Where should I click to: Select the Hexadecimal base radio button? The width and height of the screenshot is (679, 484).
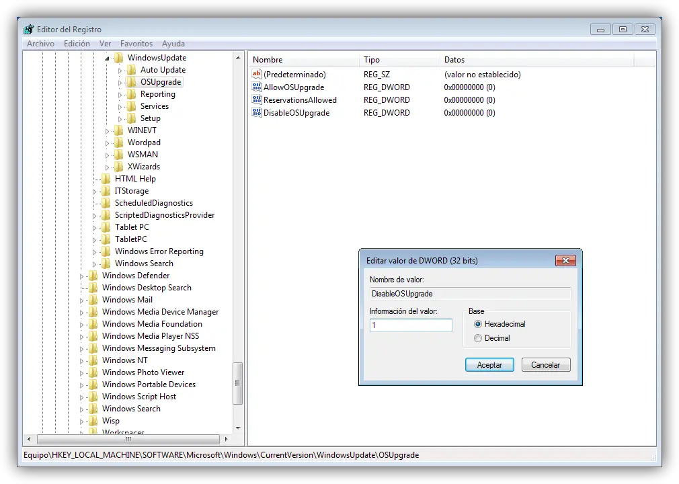[477, 324]
